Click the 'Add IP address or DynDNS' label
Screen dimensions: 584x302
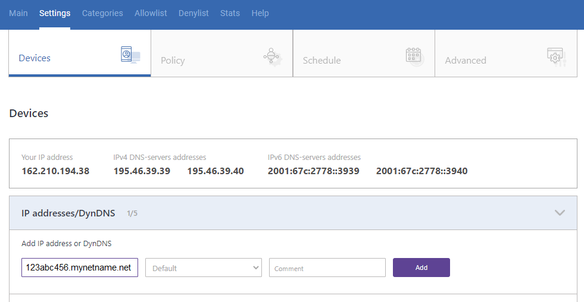pyautogui.click(x=66, y=244)
